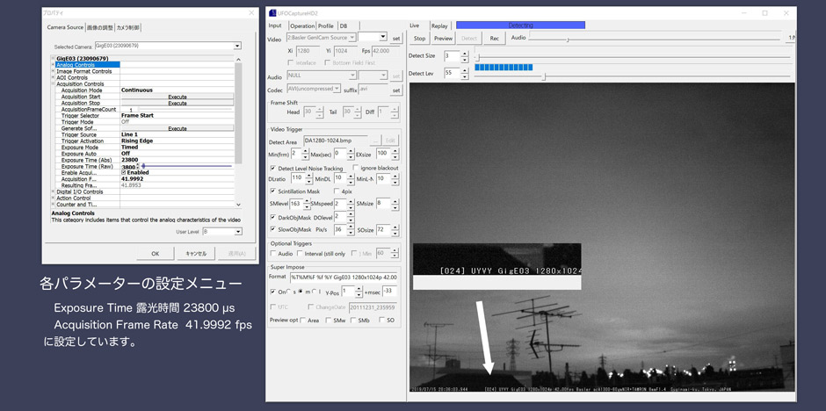This screenshot has width=826, height=411.
Task: Open the Selected Camera dropdown
Action: point(237,46)
